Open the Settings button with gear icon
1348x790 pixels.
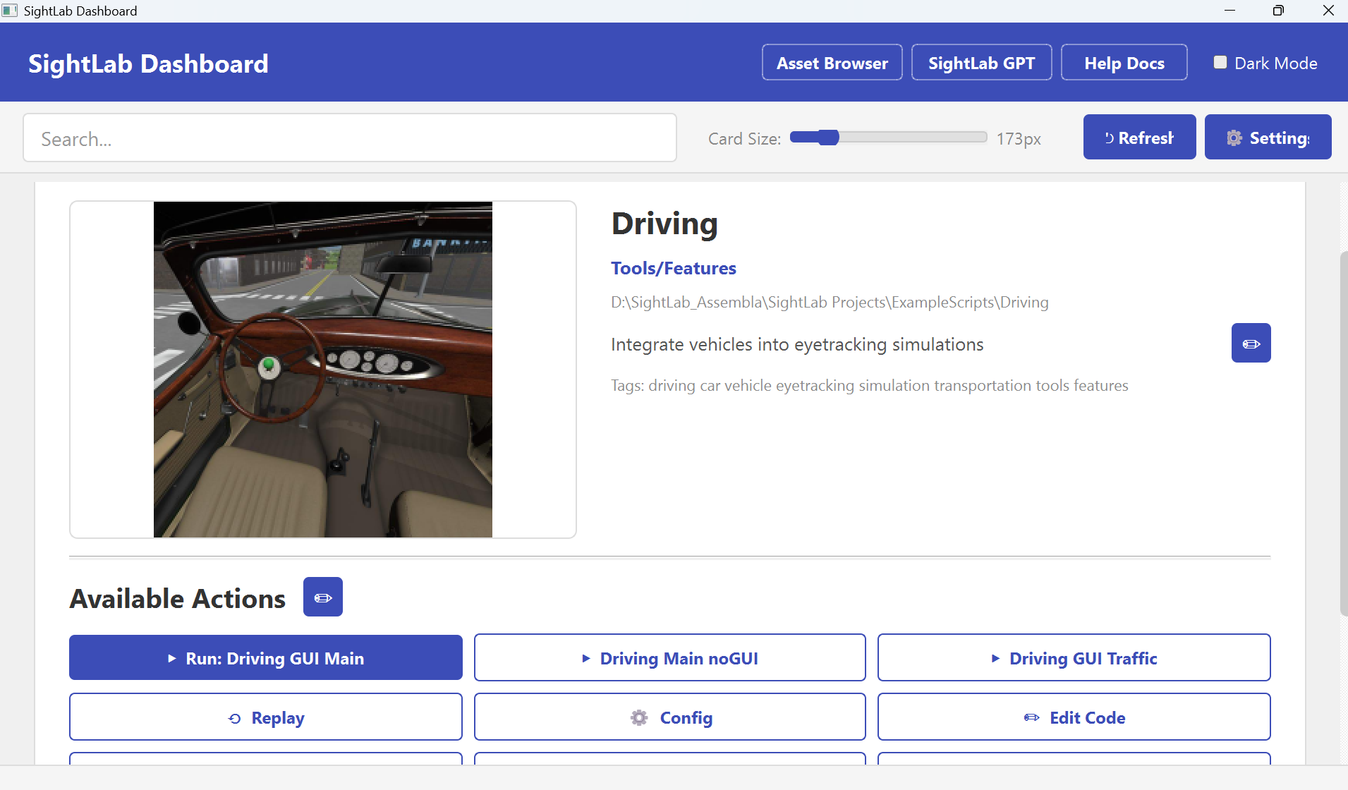(1268, 138)
